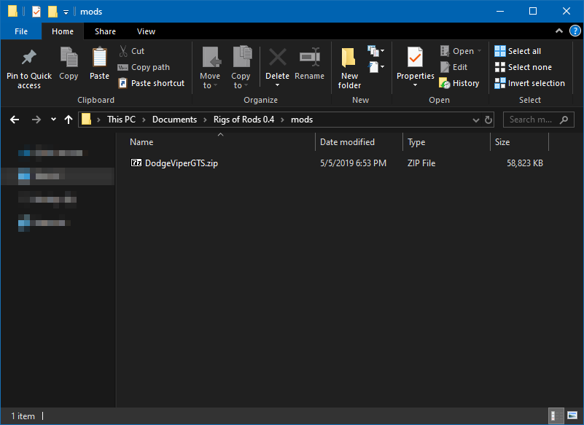This screenshot has width=584, height=425.
Task: Switch to large thumbnails view in status bar
Action: (571, 416)
